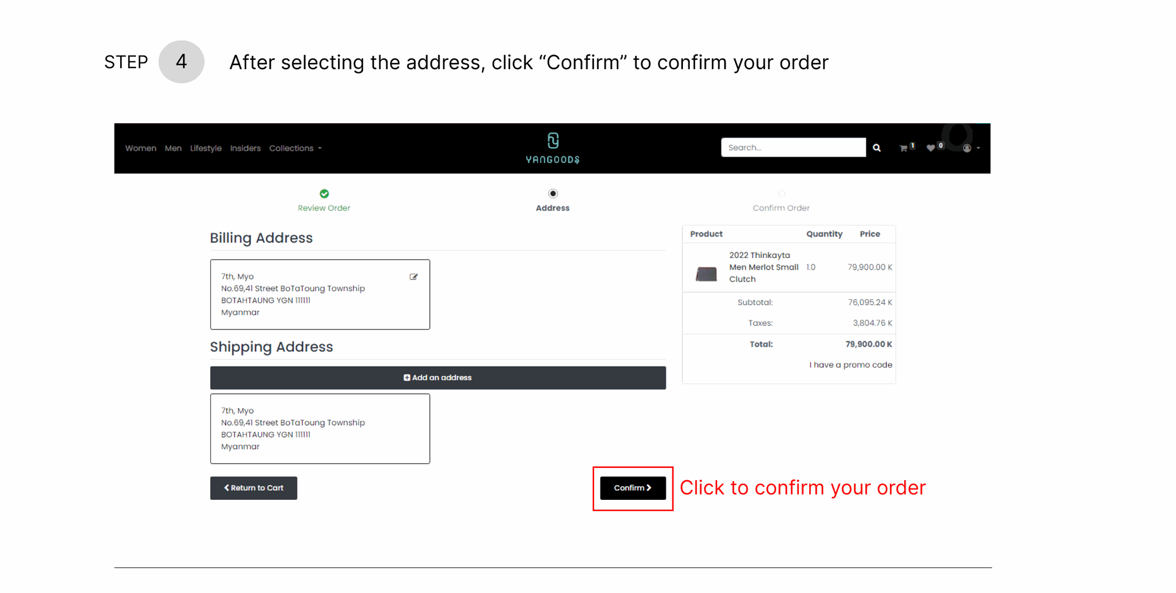The image size is (1176, 593).
Task: Open the 'I have a promo code' link
Action: click(850, 364)
